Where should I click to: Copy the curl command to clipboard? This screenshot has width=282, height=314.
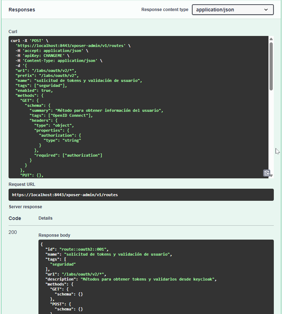coord(266,173)
